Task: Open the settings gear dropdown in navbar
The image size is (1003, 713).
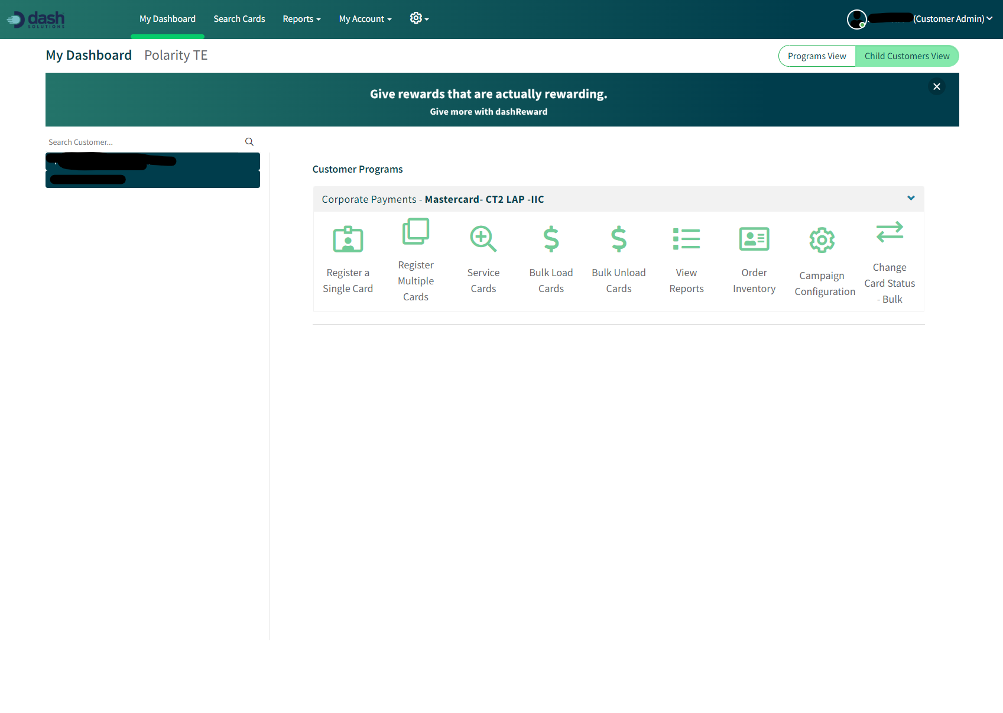Action: [419, 18]
